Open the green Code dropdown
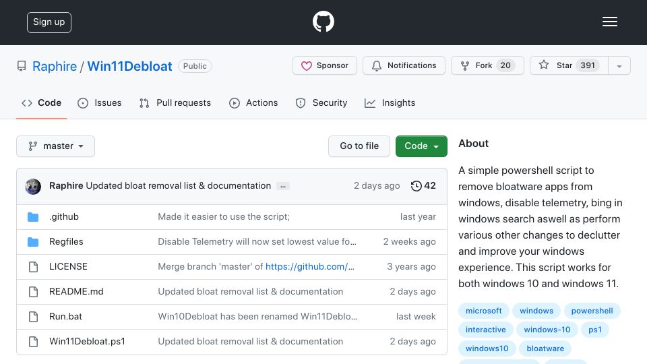647x364 pixels. [421, 146]
